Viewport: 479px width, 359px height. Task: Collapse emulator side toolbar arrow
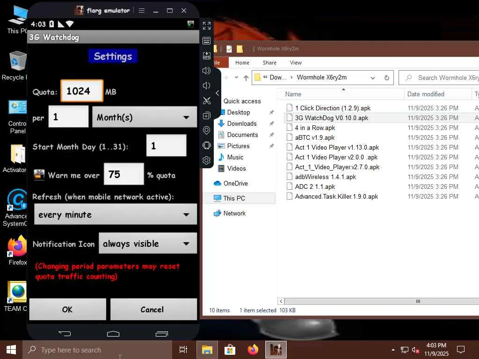[217, 93]
